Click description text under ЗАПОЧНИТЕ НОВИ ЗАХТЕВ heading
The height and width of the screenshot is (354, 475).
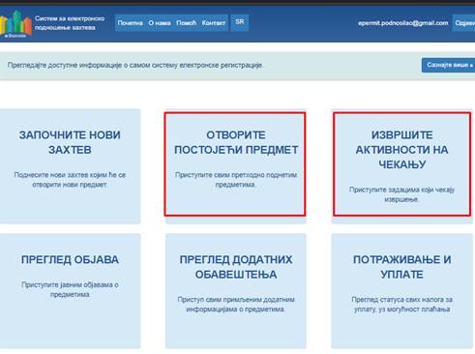[x=70, y=180]
